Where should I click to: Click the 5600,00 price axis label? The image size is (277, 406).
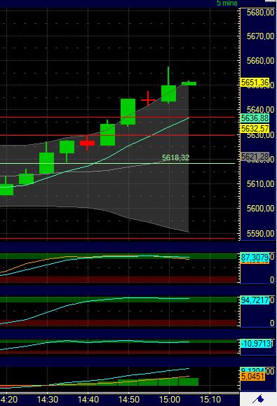tap(260, 208)
